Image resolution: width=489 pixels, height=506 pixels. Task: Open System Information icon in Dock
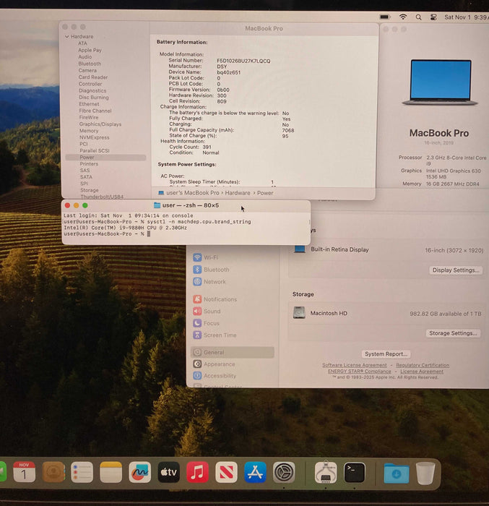[x=326, y=472]
